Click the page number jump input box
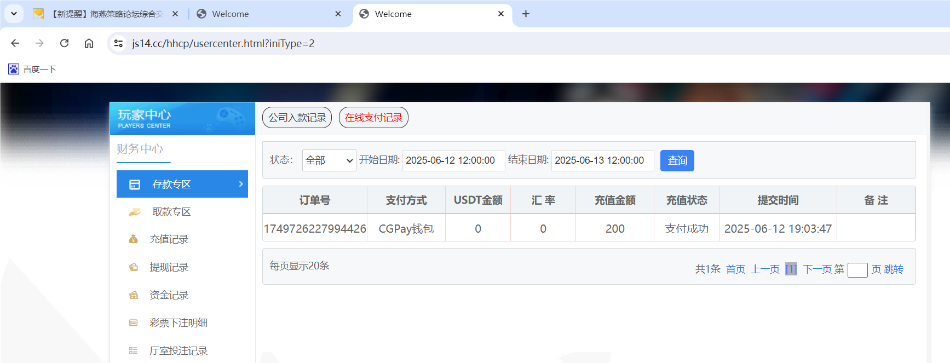This screenshot has height=363, width=950. (x=857, y=270)
